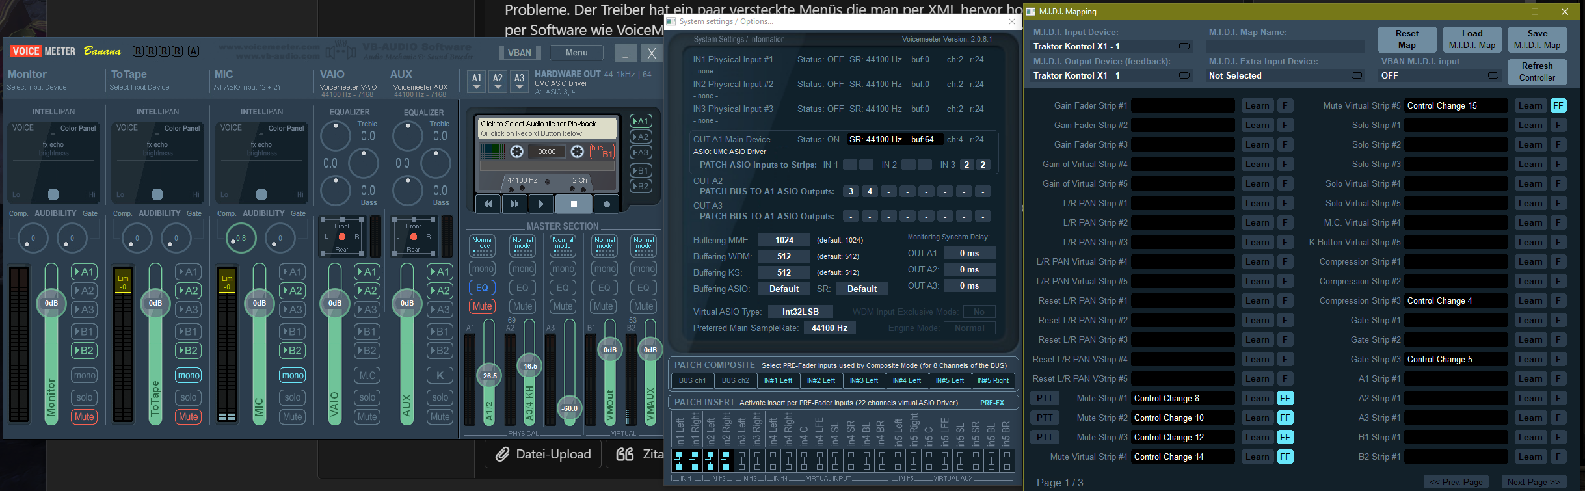The image size is (1585, 491).
Task: Click the Reset Map button
Action: 1407,39
